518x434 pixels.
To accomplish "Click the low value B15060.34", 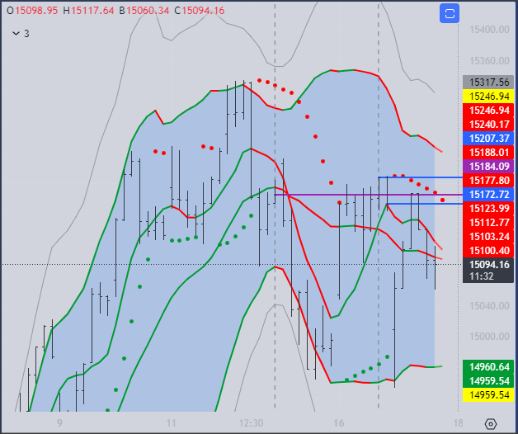I will click(144, 11).
